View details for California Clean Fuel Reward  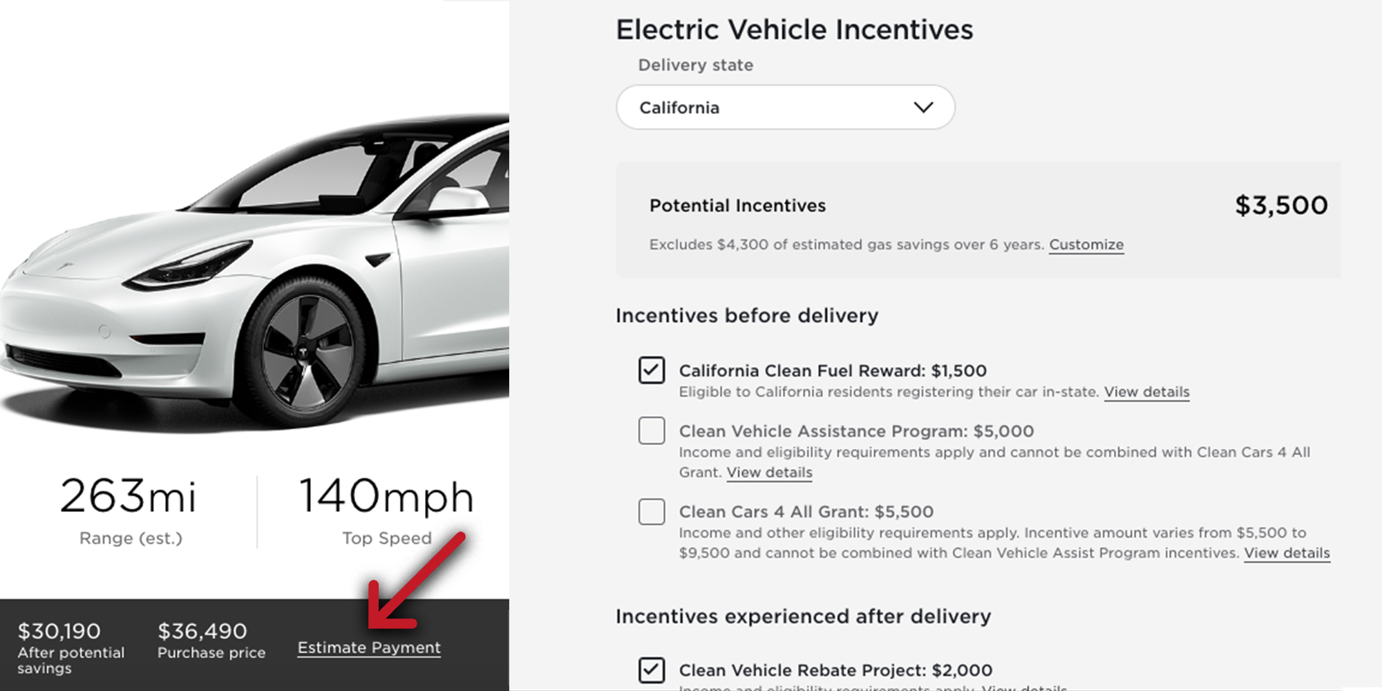click(x=1146, y=392)
